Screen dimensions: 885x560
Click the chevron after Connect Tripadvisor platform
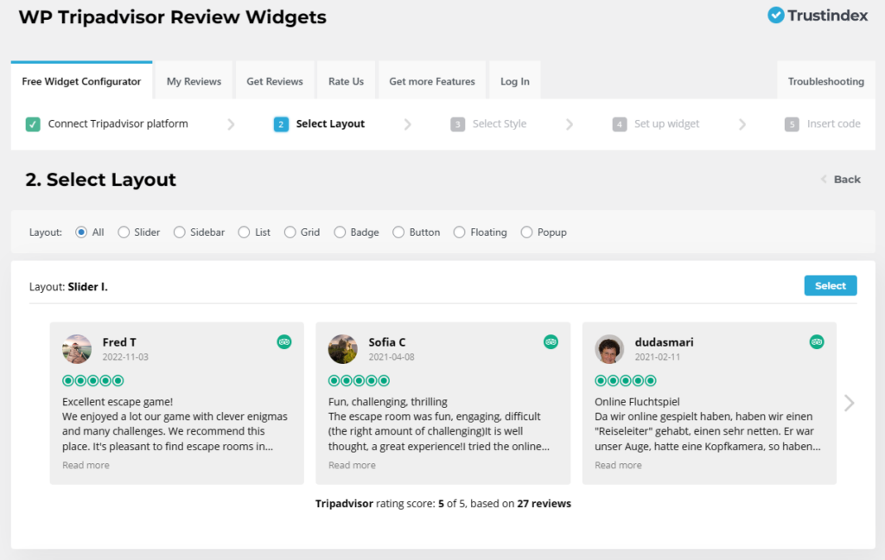tap(231, 124)
